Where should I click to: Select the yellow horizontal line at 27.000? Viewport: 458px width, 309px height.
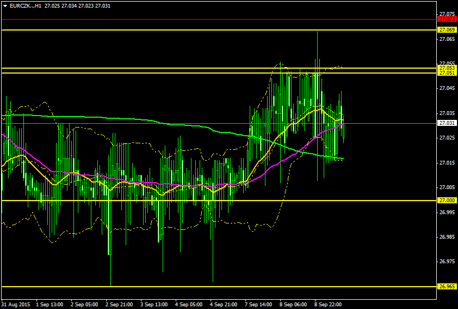219,201
